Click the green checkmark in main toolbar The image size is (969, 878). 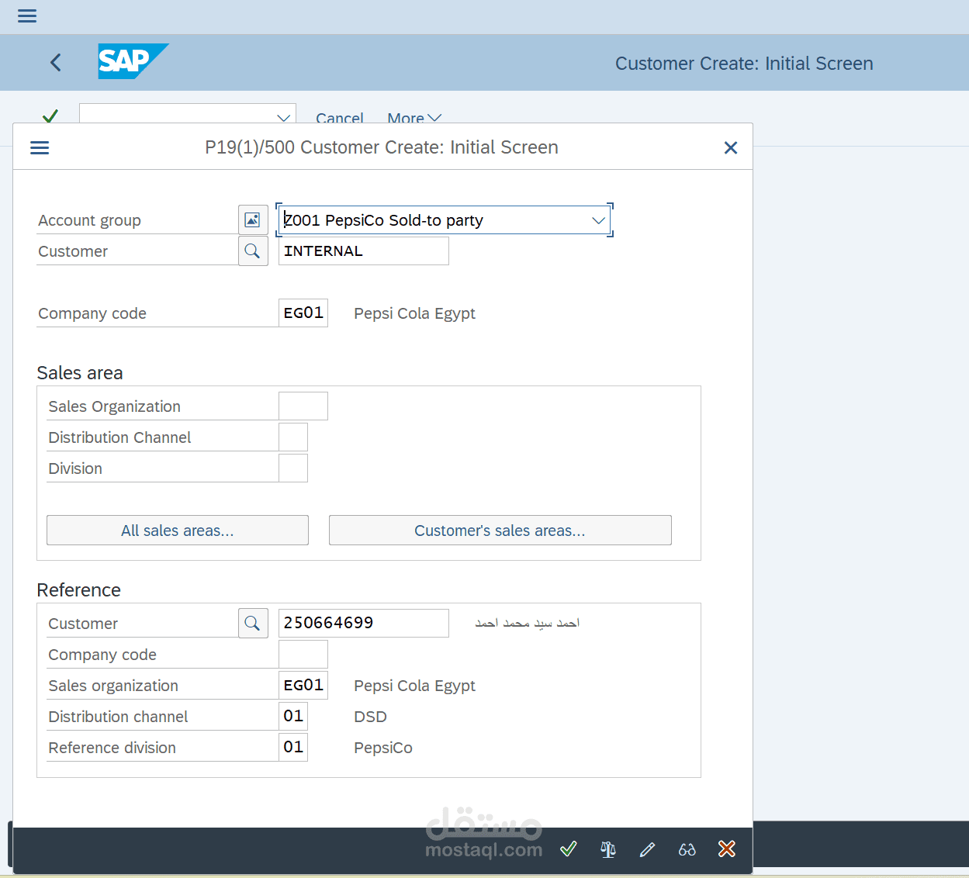click(x=50, y=116)
